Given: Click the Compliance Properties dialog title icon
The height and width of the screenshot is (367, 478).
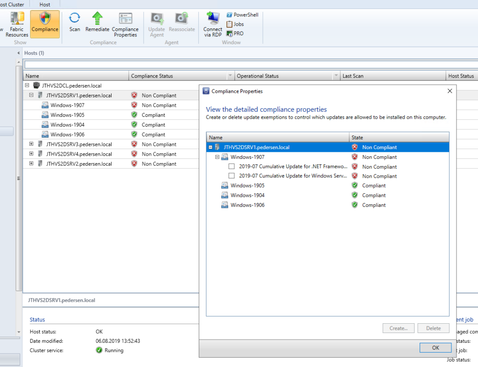Looking at the screenshot, I should click(x=206, y=91).
